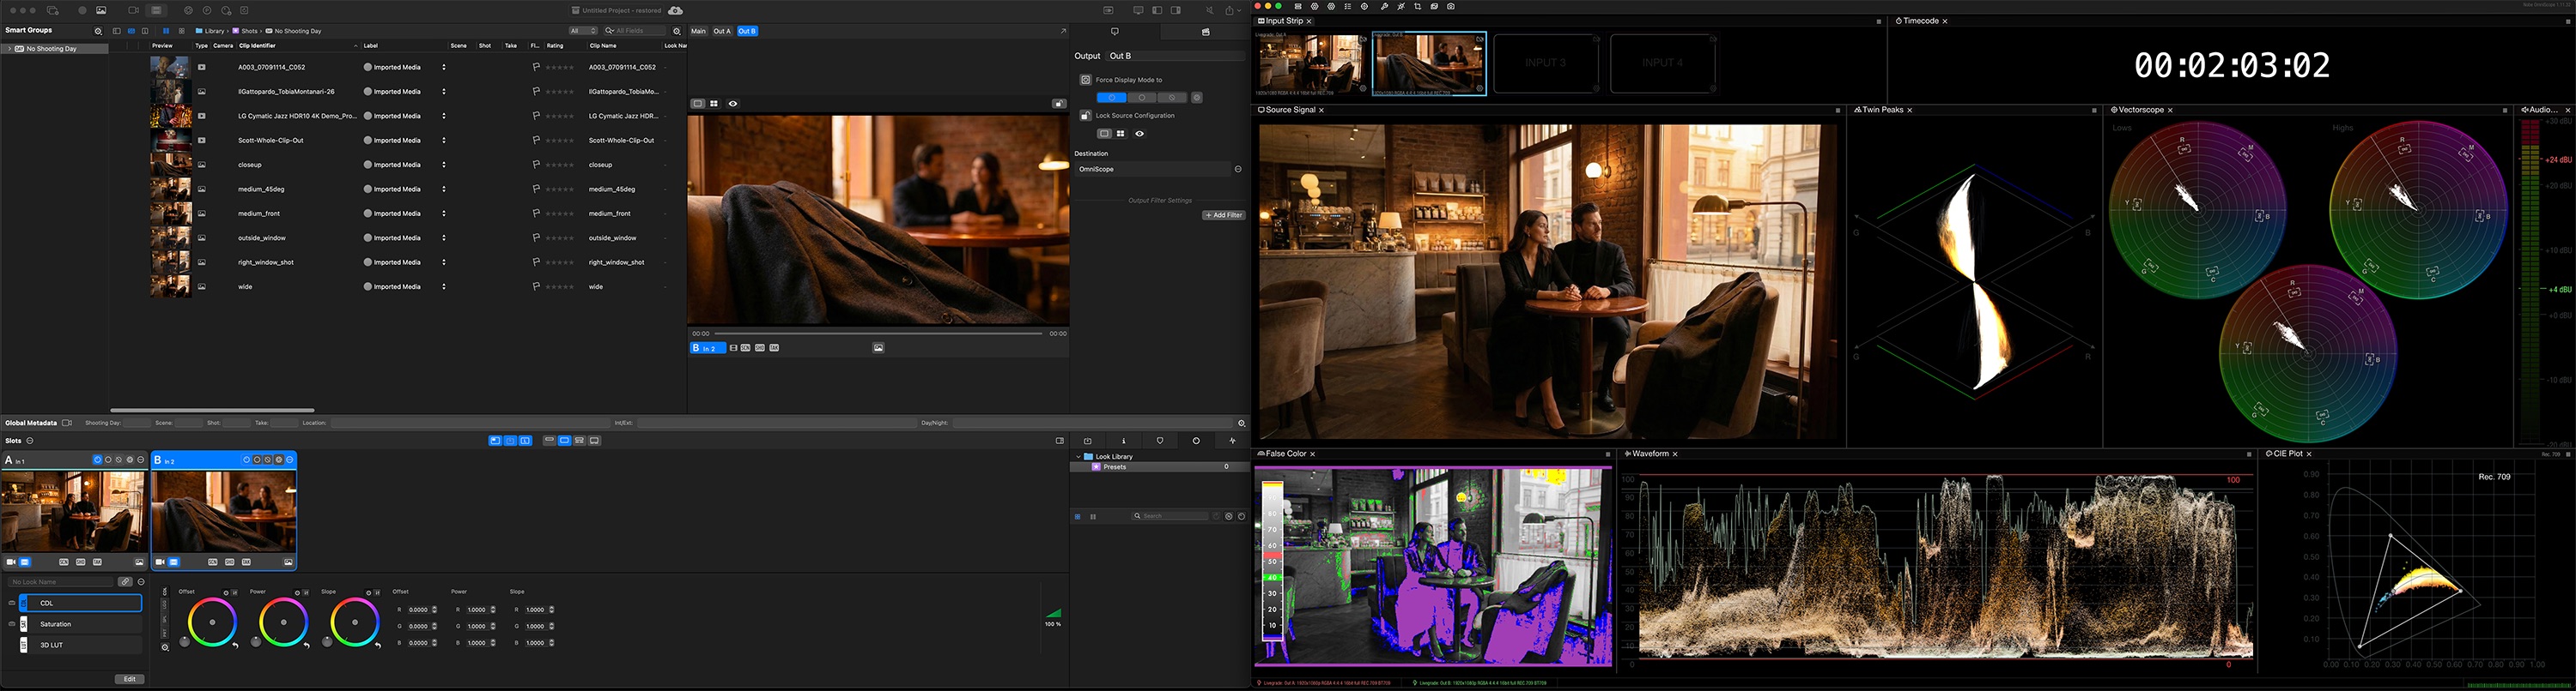Click the Power color wheel
This screenshot has width=2576, height=691.
[284, 623]
